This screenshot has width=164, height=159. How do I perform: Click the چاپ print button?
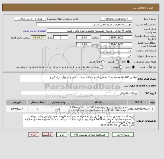(x=62, y=135)
